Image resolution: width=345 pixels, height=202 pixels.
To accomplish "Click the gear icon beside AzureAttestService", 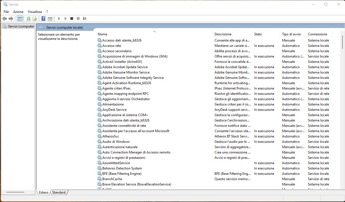I will 99,163.
